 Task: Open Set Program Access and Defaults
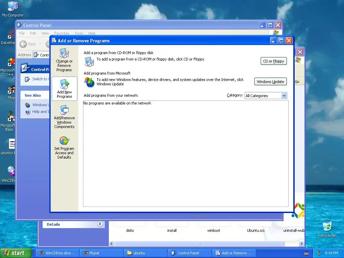point(64,148)
